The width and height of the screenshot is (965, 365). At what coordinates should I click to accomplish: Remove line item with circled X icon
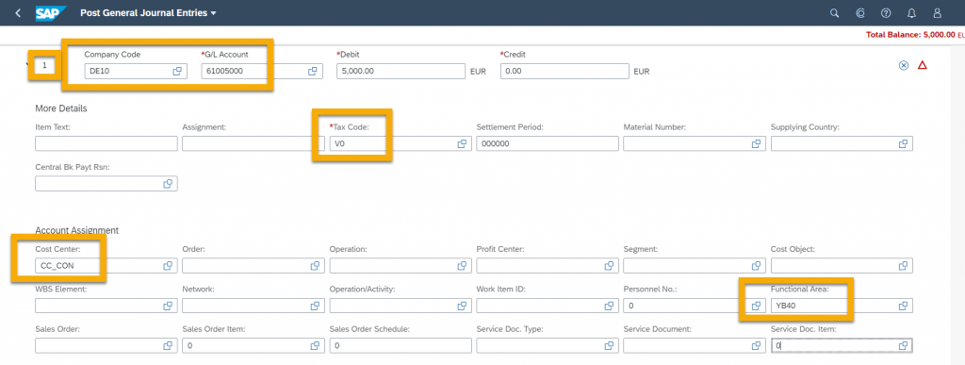point(904,65)
